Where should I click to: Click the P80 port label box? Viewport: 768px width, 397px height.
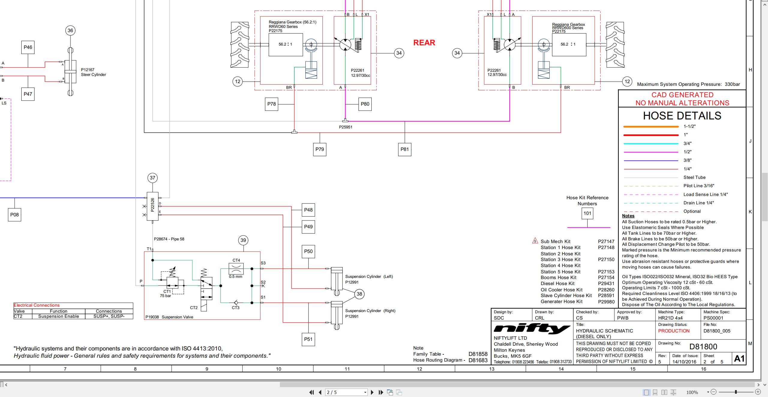click(365, 104)
